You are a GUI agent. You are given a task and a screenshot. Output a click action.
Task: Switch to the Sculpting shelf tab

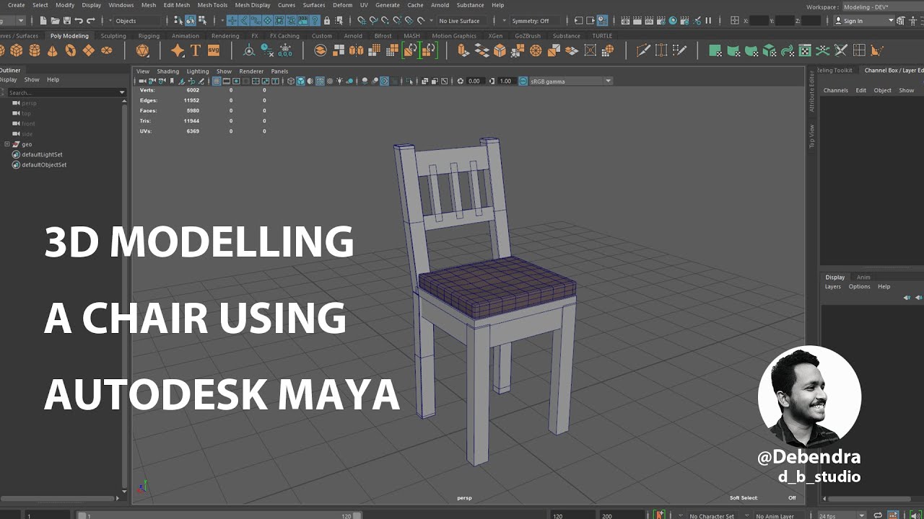pyautogui.click(x=113, y=36)
